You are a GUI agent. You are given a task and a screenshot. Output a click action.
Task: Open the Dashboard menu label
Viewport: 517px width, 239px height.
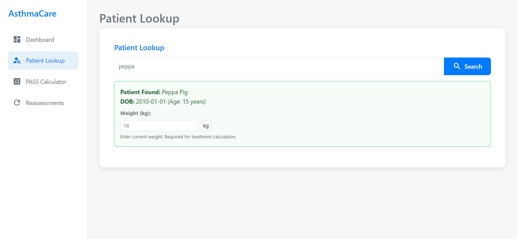pos(40,40)
